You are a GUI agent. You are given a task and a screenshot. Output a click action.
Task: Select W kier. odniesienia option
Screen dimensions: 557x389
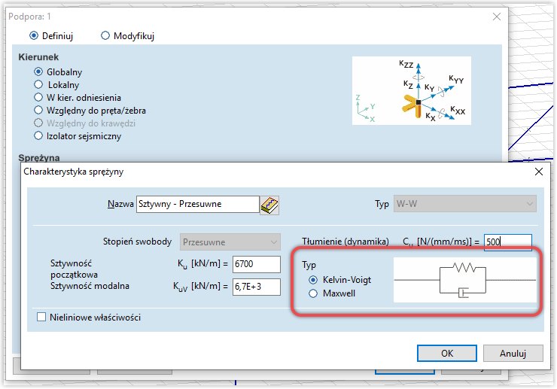pyautogui.click(x=38, y=97)
